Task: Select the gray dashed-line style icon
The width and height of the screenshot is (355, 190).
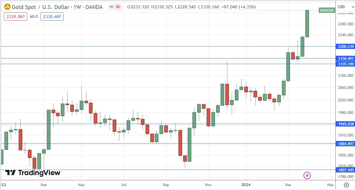Action: (111, 7)
